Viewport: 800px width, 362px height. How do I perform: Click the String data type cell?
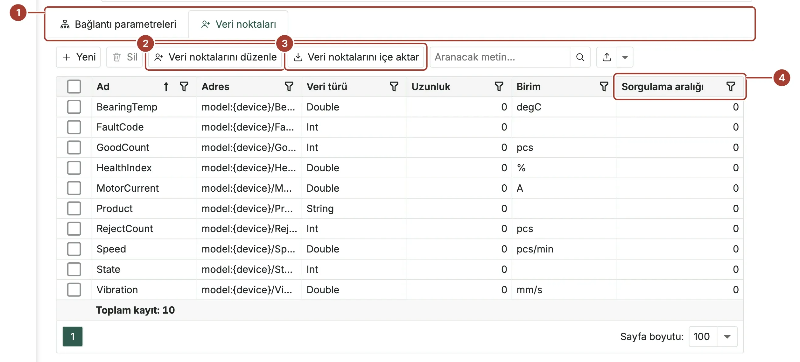click(x=354, y=209)
